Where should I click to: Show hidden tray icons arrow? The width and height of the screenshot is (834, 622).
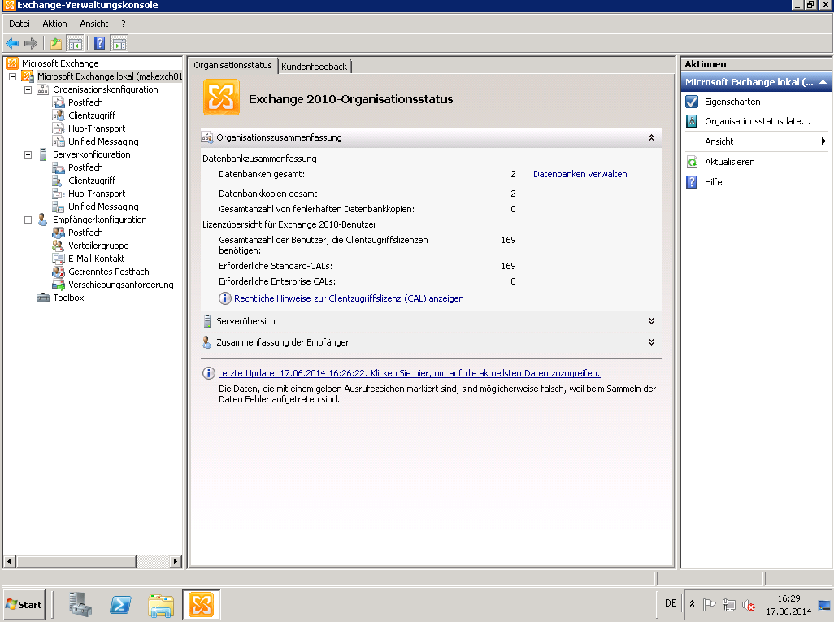pyautogui.click(x=692, y=604)
